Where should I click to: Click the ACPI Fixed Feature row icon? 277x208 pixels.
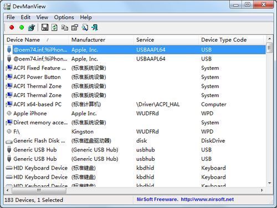click(9, 68)
